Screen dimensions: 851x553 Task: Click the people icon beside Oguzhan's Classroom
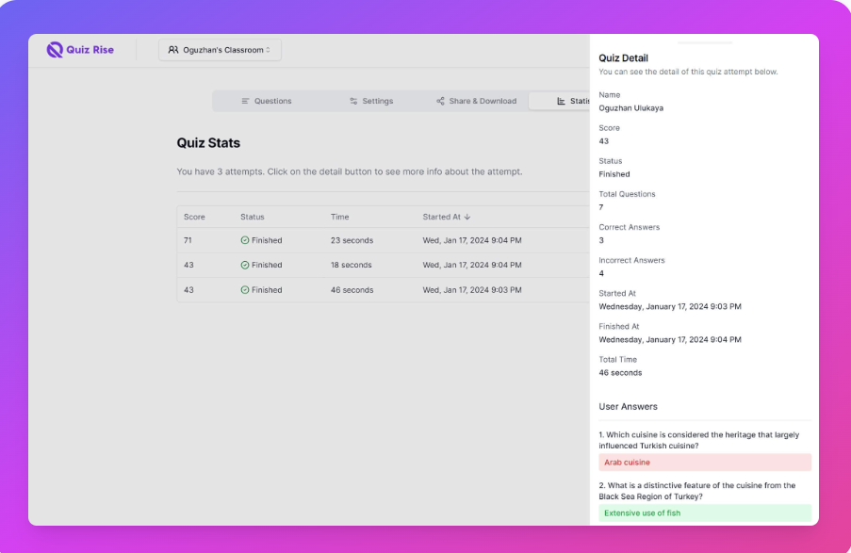[x=173, y=50]
